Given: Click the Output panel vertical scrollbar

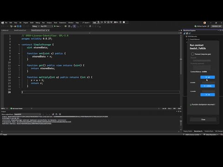Looking at the screenshot, I should [x=181, y=123].
